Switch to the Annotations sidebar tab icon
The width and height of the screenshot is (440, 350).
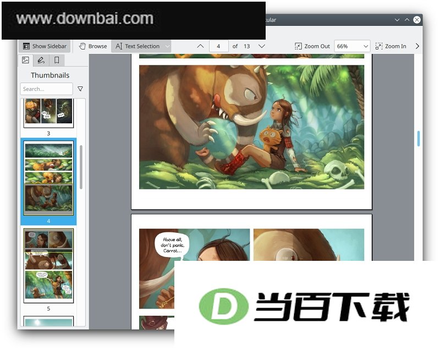pos(41,60)
